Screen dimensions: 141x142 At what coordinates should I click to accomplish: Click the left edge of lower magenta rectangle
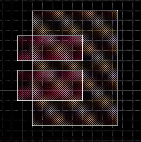coord(18,85)
